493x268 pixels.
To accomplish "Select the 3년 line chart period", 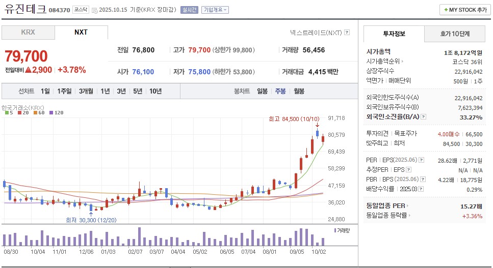I will click(121, 91).
